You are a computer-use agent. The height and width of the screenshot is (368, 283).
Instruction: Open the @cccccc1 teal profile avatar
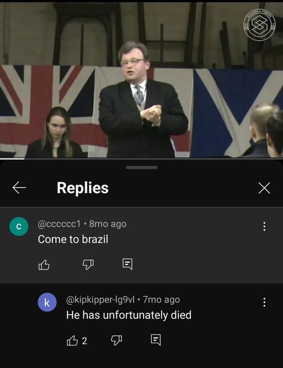[x=19, y=226]
